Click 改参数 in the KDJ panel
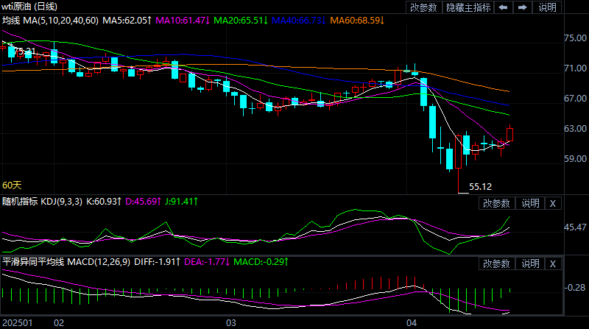This screenshot has height=329, width=589. pos(496,203)
